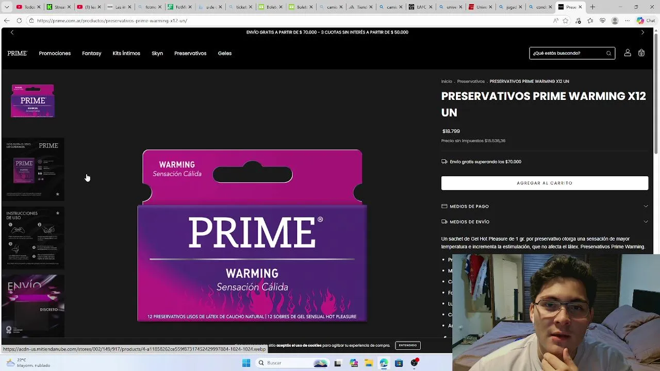Click Entendido on the cookie notice
The width and height of the screenshot is (660, 371).
pos(407,345)
